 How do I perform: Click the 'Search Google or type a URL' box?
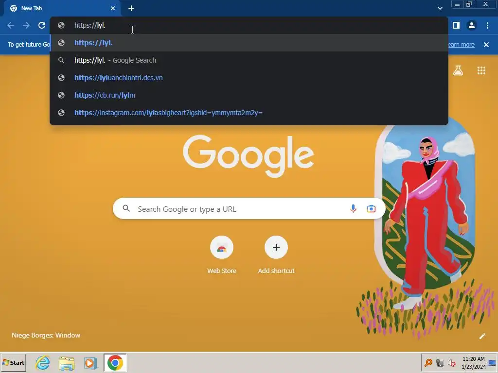click(249, 208)
